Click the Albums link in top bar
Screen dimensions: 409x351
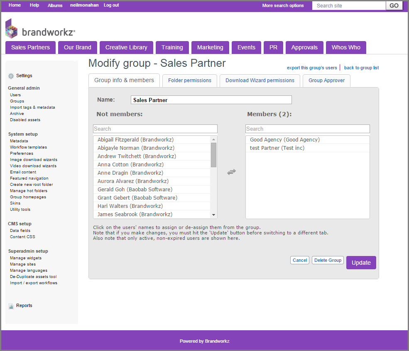tap(55, 5)
